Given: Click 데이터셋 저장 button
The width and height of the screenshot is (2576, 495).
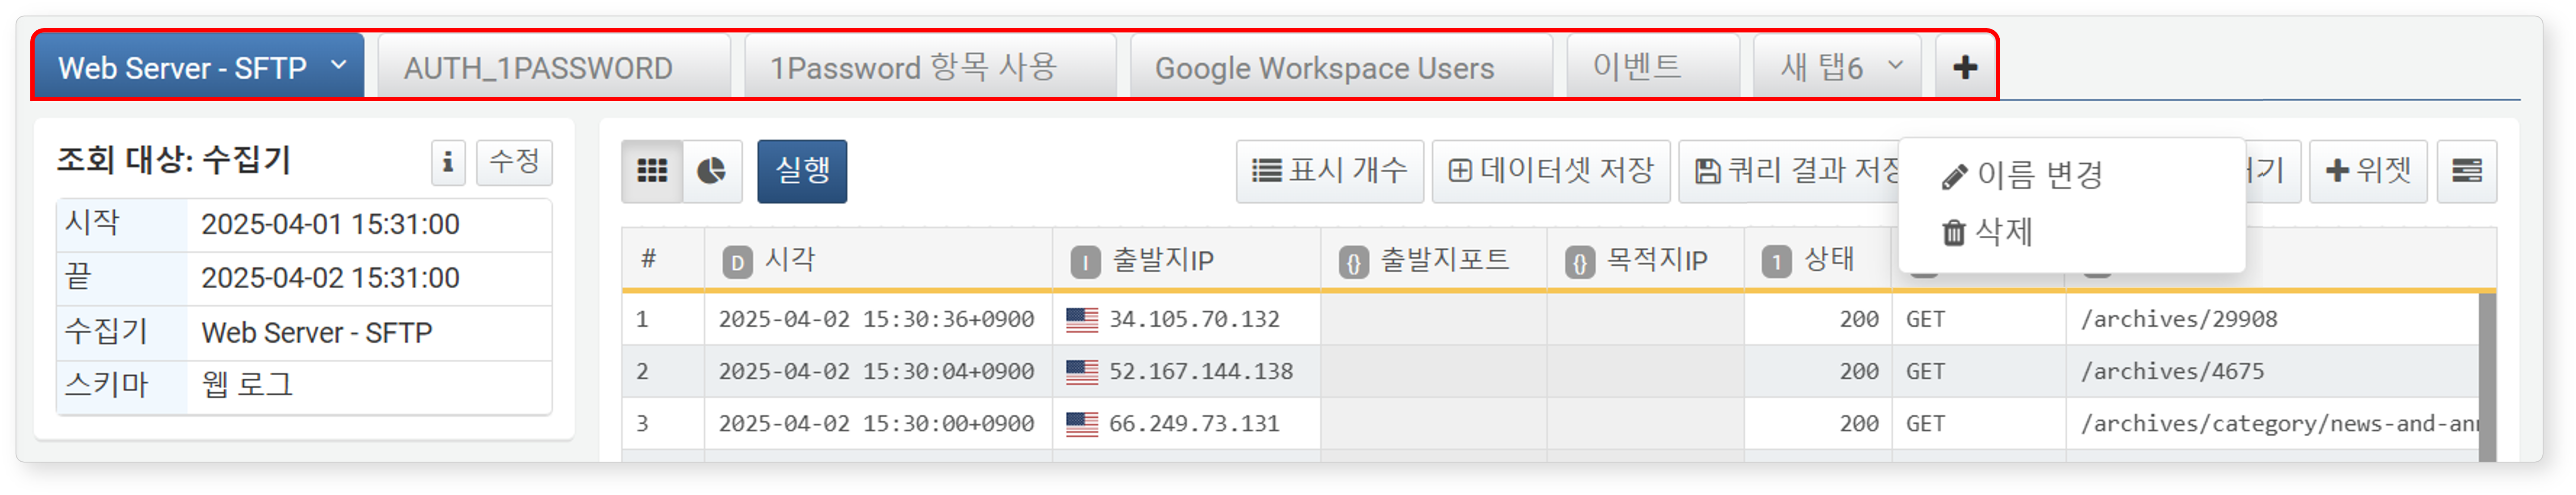Looking at the screenshot, I should point(1550,171).
